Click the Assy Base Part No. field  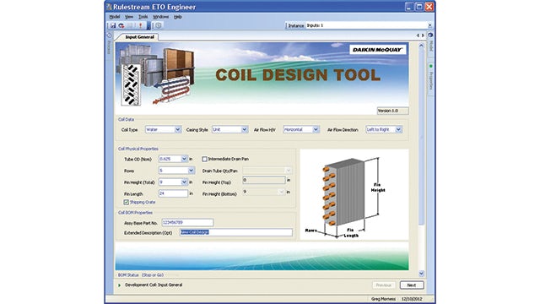point(187,223)
